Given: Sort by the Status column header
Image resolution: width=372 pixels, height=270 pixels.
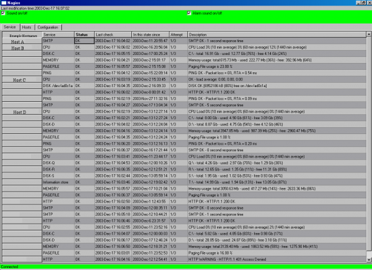Looking at the screenshot, I should (x=83, y=35).
